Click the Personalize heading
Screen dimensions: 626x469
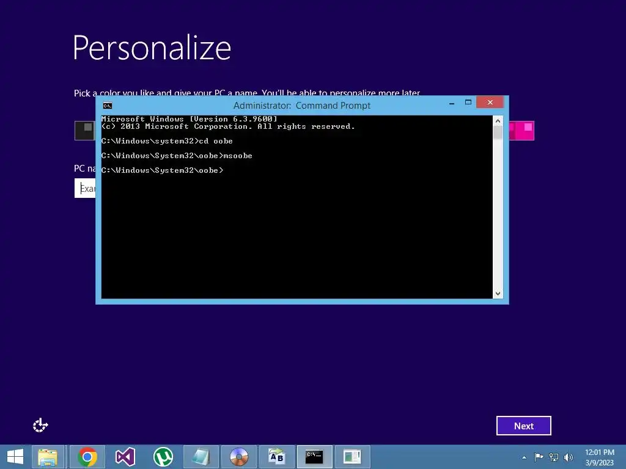[x=152, y=48]
